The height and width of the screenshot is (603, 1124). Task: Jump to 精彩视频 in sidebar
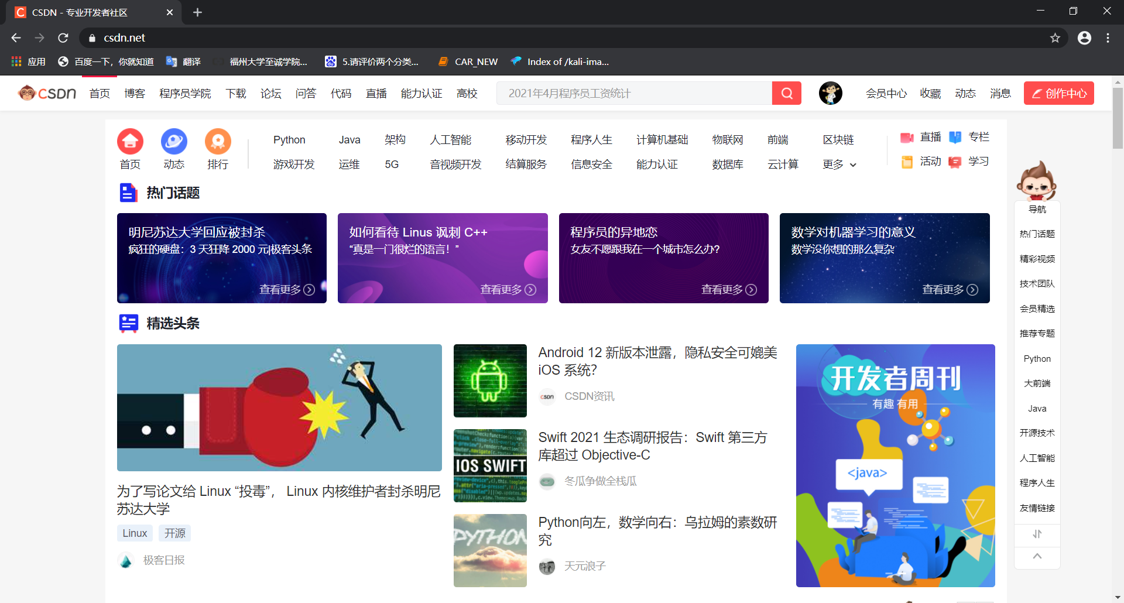[1037, 259]
